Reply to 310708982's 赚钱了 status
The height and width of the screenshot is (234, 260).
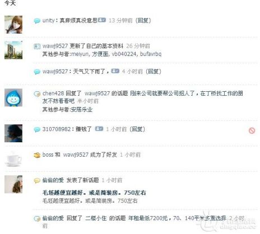(x=137, y=129)
